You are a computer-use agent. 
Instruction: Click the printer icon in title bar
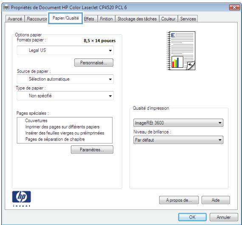6,7
